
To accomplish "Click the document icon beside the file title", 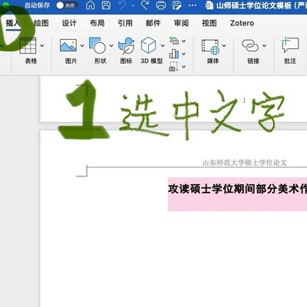I will coord(210,5).
